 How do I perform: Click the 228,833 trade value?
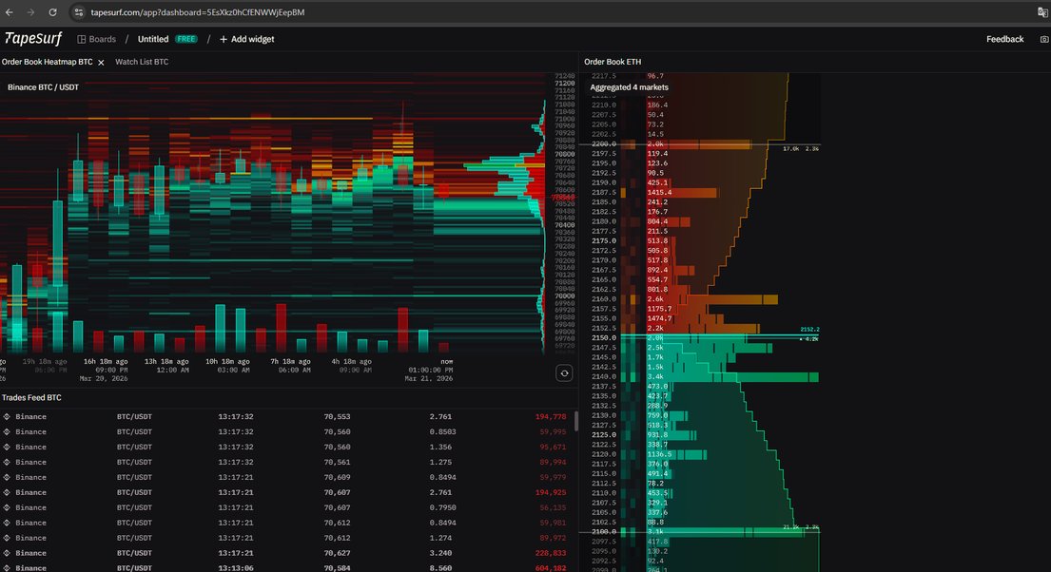tap(551, 553)
